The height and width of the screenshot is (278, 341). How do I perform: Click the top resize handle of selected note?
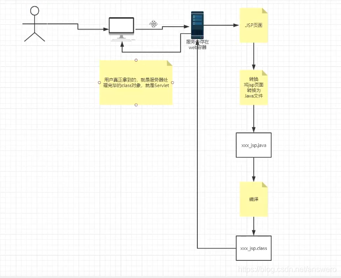tap(136, 60)
